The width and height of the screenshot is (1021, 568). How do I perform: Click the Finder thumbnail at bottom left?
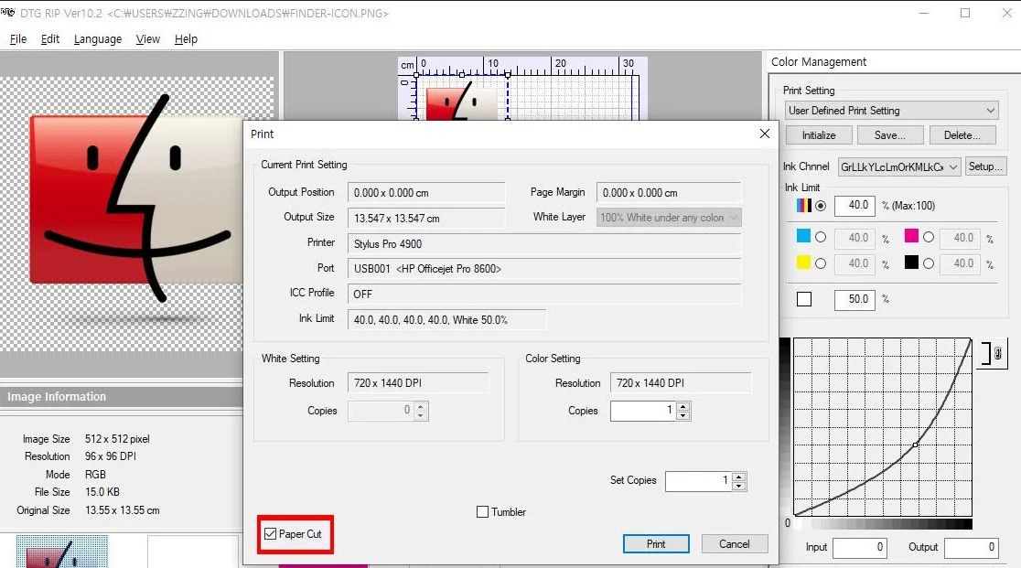62,552
